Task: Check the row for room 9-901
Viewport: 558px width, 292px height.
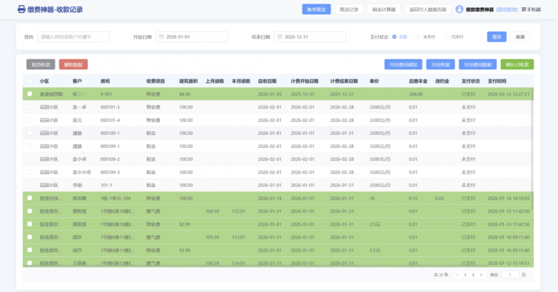Action: [x=29, y=94]
